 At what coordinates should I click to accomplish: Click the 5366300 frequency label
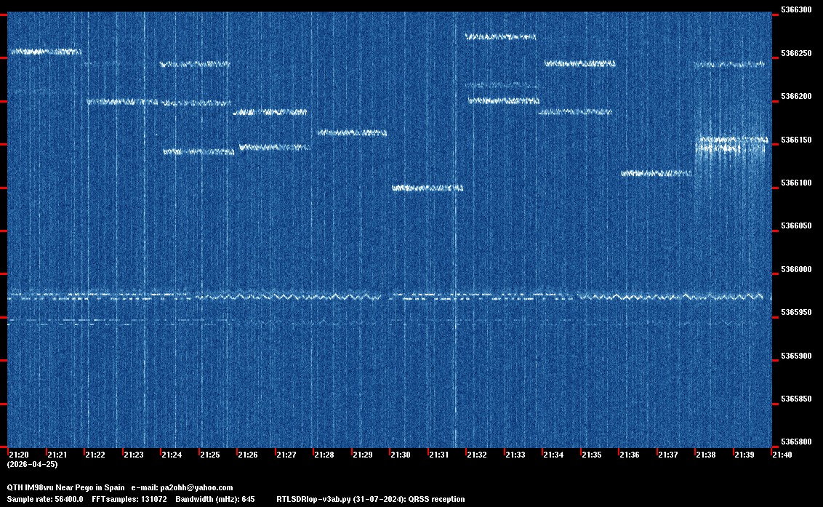[795, 10]
